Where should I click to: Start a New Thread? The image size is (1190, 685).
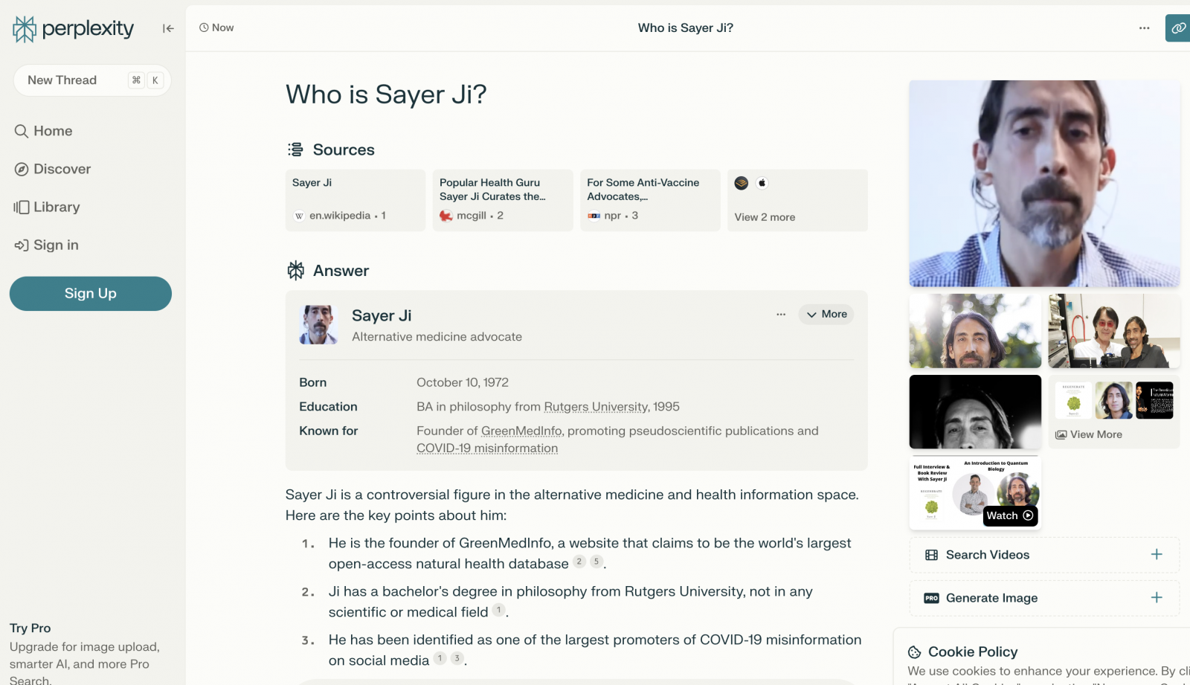point(92,80)
